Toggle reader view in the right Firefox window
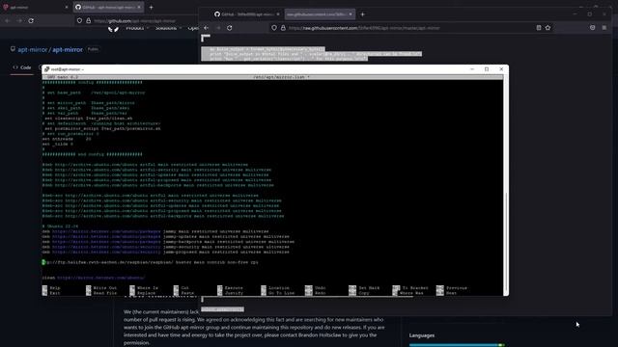Image resolution: width=618 pixels, height=347 pixels. (539, 28)
